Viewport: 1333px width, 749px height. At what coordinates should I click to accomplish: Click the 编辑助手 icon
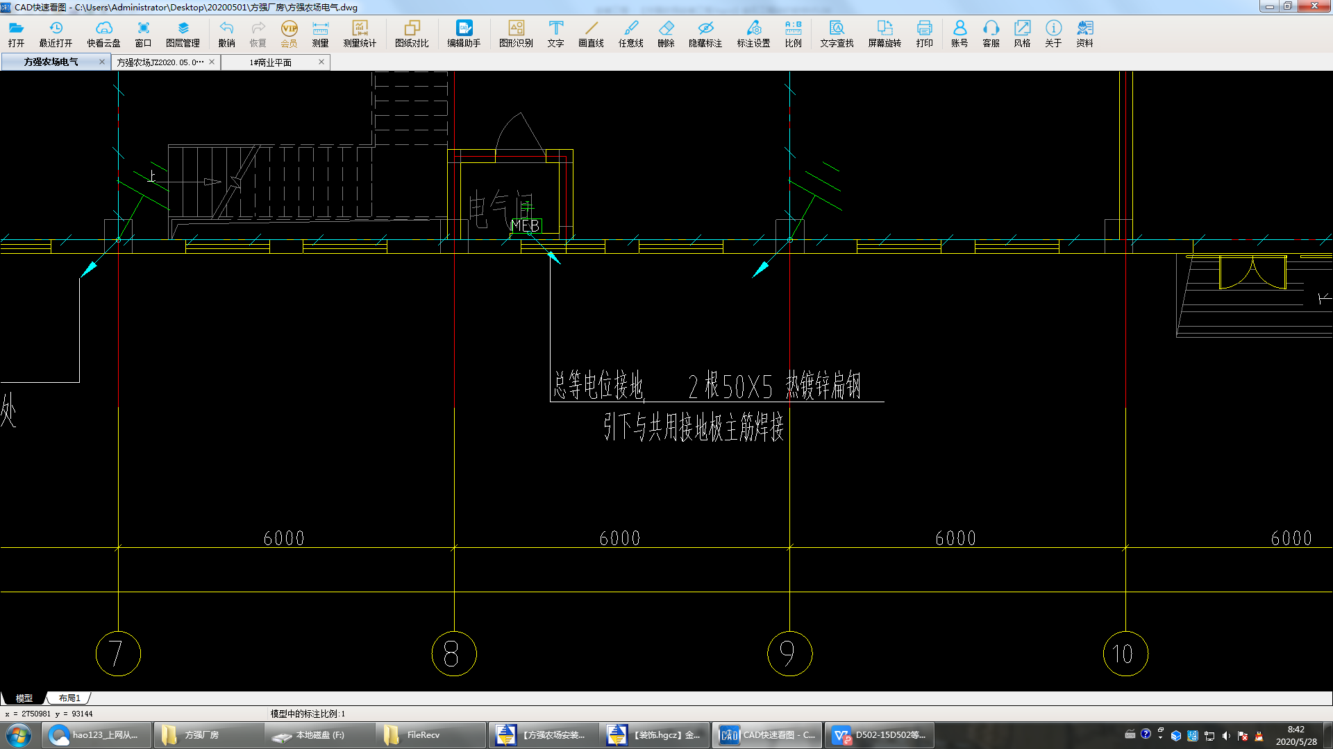point(462,28)
